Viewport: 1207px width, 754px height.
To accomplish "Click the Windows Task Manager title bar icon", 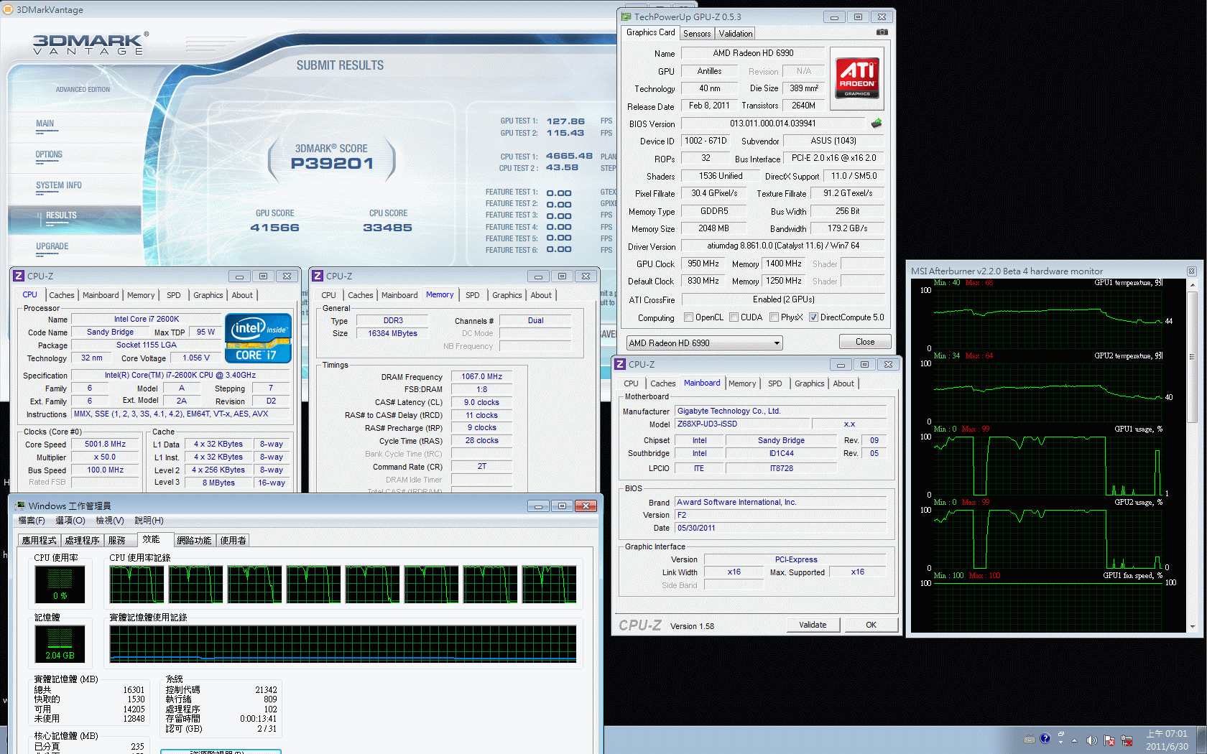I will coord(20,506).
